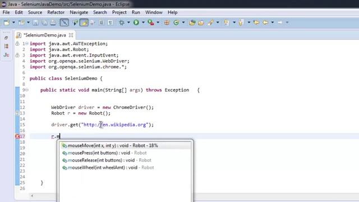
Task: Click the Save All toolbar icon
Action: (x=44, y=22)
